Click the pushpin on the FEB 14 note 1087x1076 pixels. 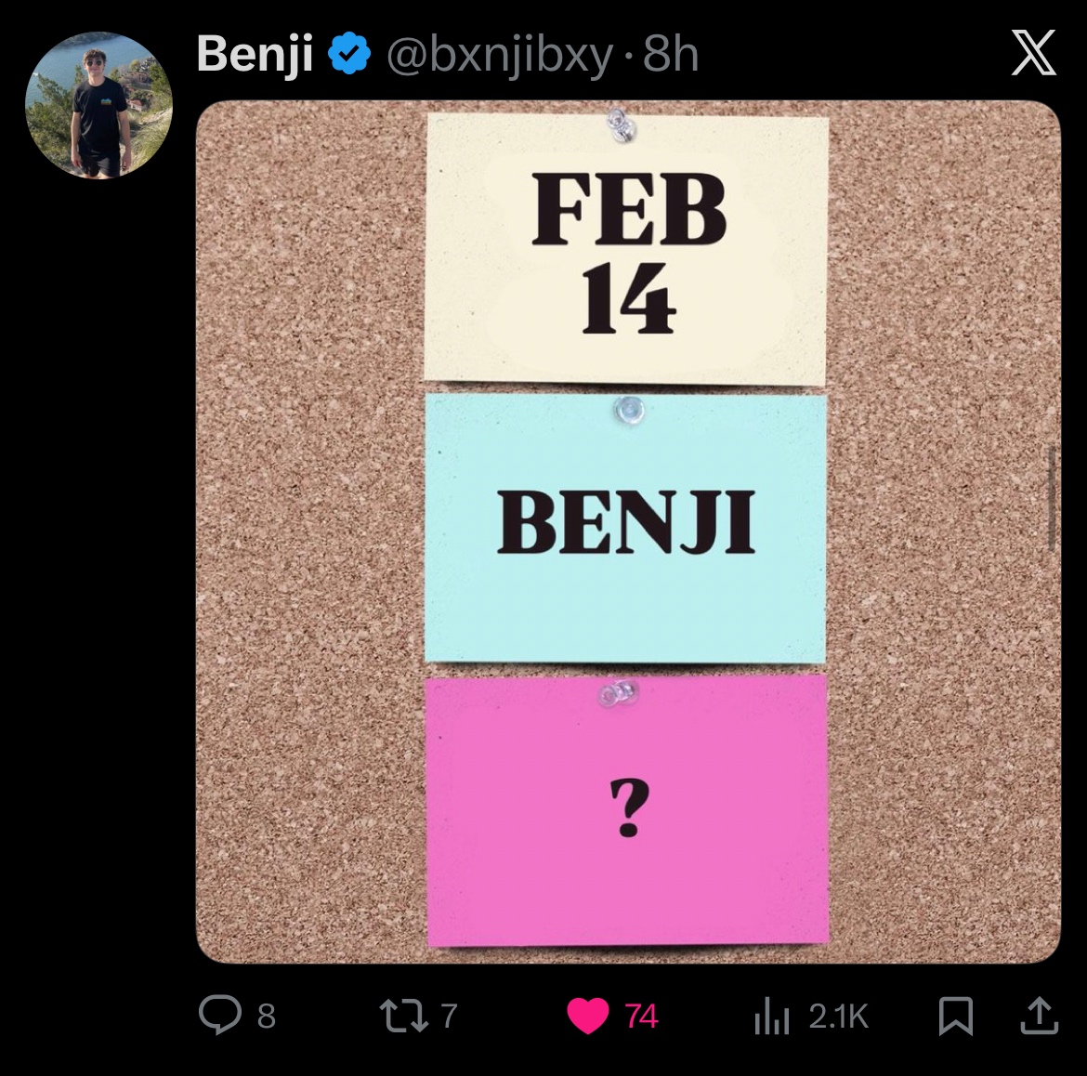pyautogui.click(x=620, y=124)
